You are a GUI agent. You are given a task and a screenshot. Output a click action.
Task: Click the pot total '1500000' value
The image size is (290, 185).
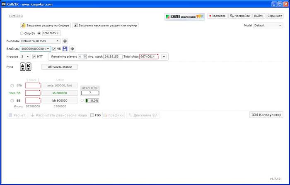[x=60, y=107]
